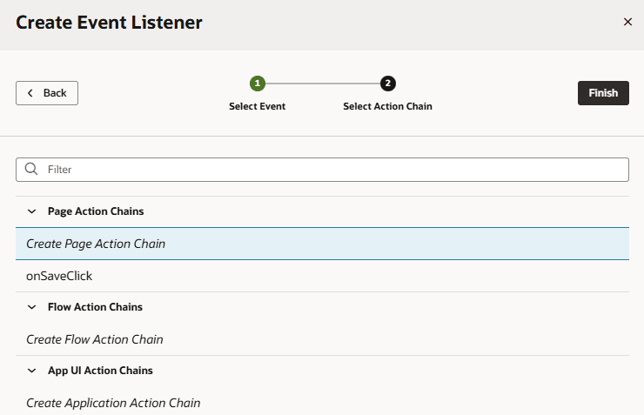Screen dimensions: 644x415
Task: Click the Select Event step label
Action: click(257, 106)
